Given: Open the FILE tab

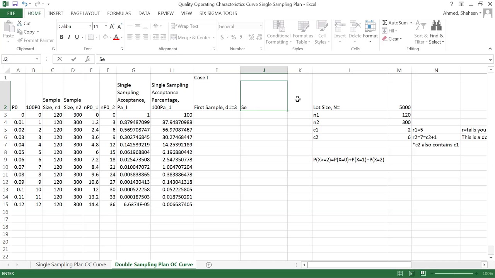Looking at the screenshot, I should click(11, 13).
